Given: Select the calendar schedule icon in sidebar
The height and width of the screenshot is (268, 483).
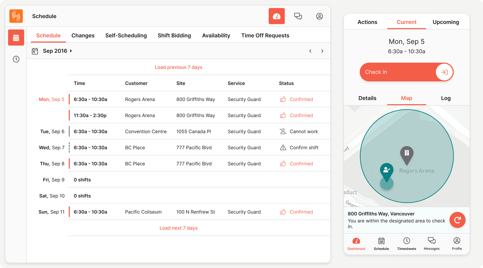Looking at the screenshot, I should pos(16,38).
